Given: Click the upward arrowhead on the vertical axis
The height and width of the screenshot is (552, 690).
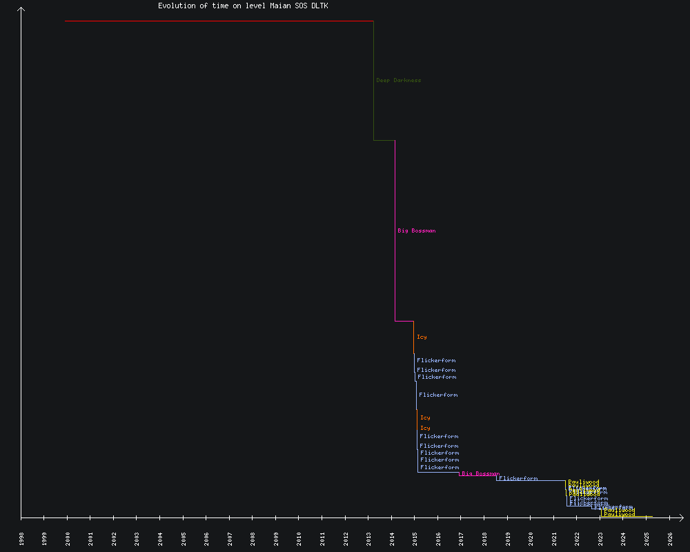Looking at the screenshot, I should [21, 10].
